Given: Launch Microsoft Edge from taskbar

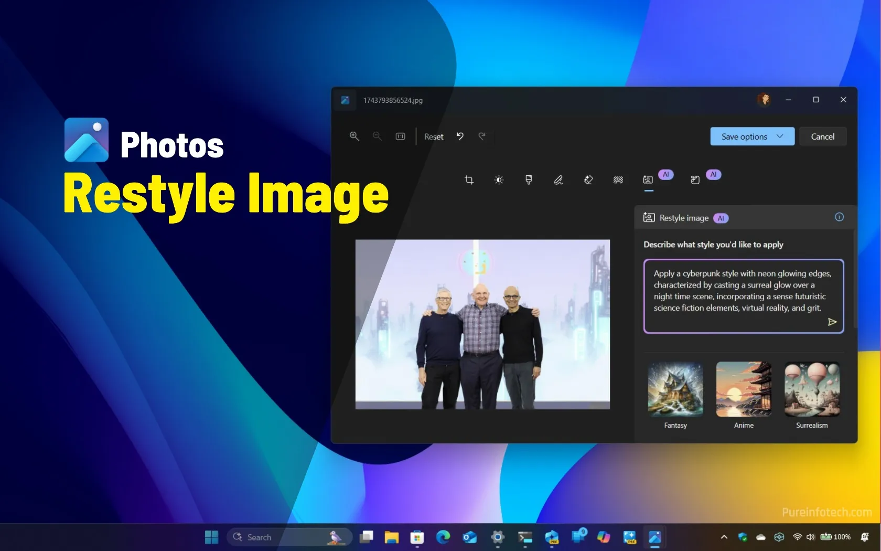Looking at the screenshot, I should [x=443, y=537].
